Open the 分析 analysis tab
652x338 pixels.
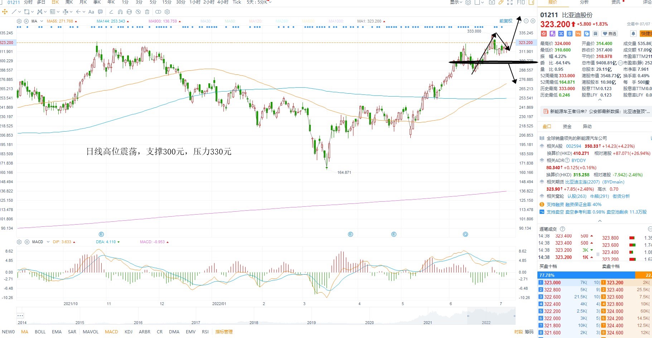point(584,2)
